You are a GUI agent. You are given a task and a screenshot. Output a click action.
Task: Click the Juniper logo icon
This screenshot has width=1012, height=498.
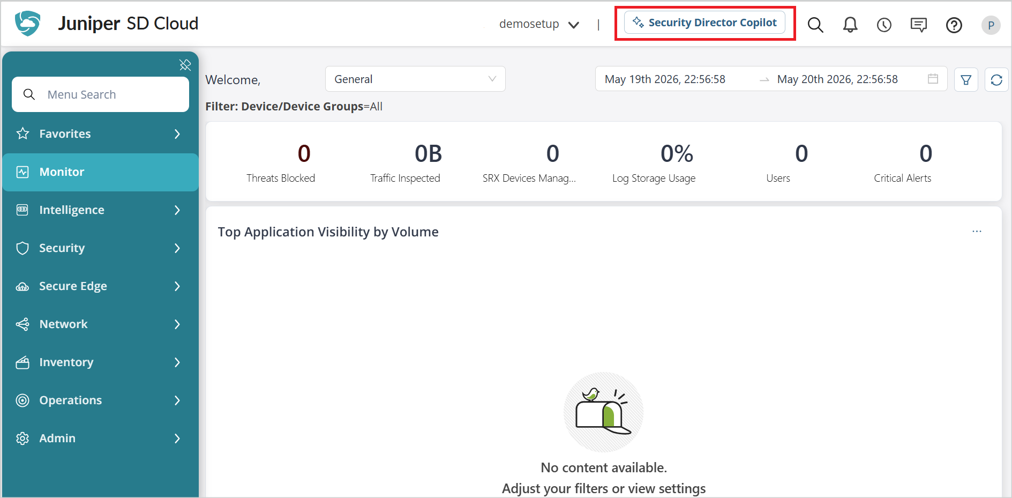28,24
